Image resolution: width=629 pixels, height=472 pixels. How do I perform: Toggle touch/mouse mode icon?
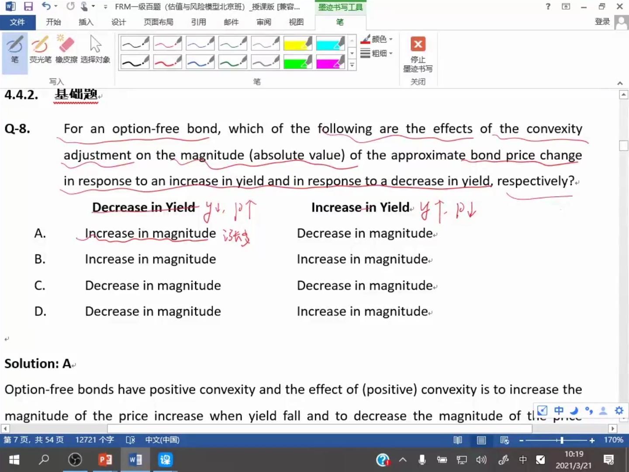[x=85, y=7]
